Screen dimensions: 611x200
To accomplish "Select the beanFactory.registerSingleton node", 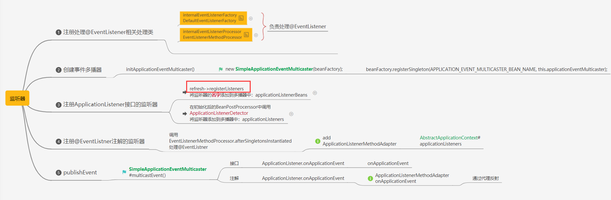I will click(x=486, y=69).
